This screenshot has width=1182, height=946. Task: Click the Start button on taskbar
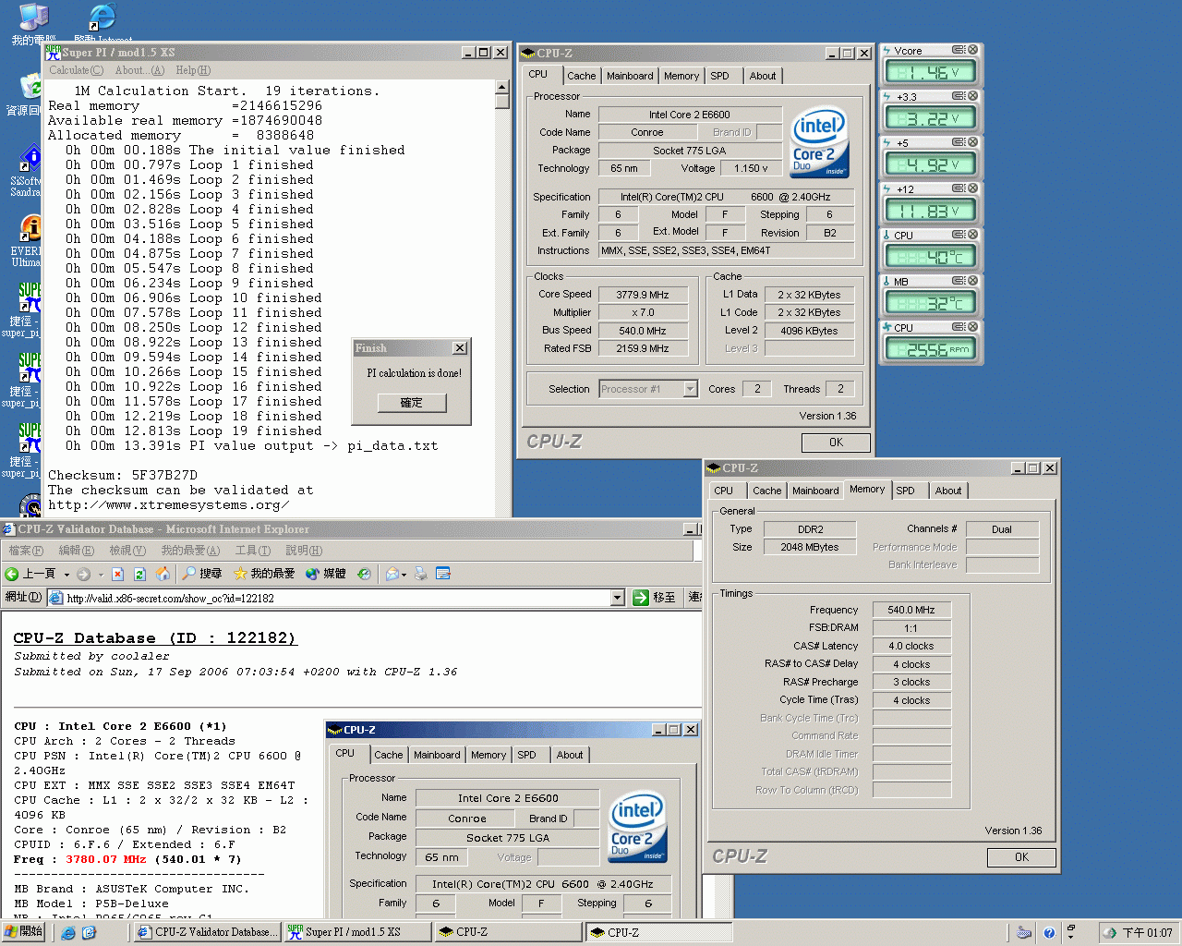pos(23,932)
